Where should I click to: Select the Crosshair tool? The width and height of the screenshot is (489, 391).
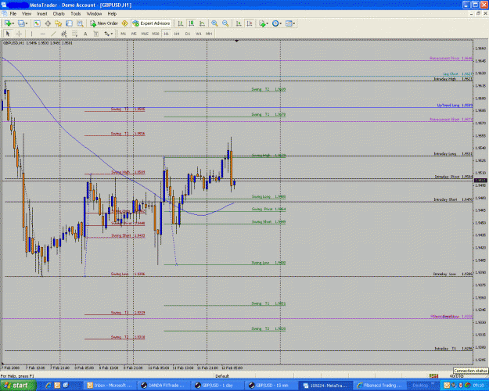tap(19, 34)
